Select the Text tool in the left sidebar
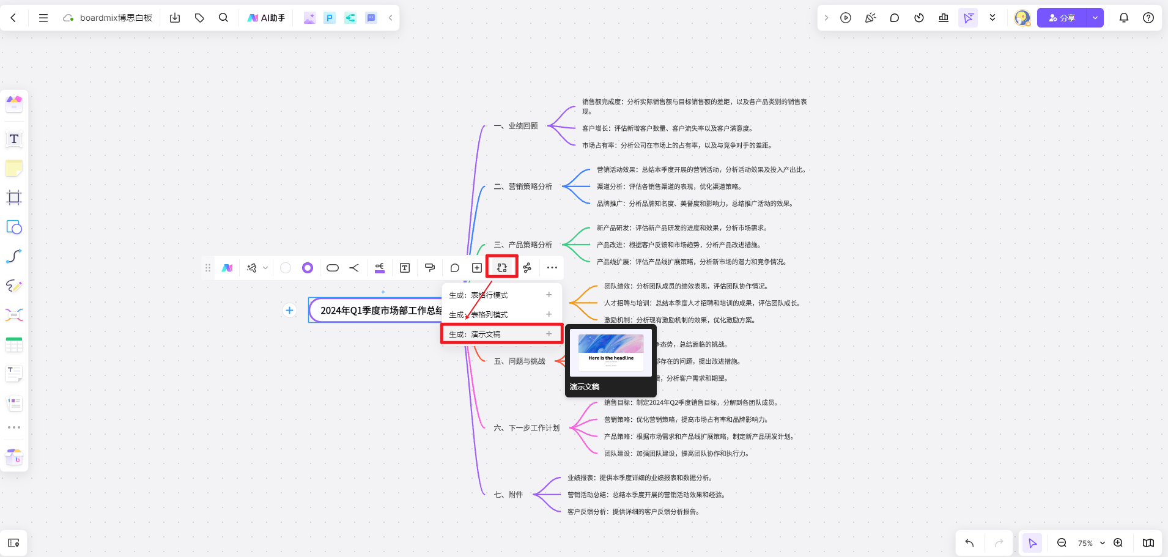Image resolution: width=1168 pixels, height=557 pixels. click(x=13, y=139)
